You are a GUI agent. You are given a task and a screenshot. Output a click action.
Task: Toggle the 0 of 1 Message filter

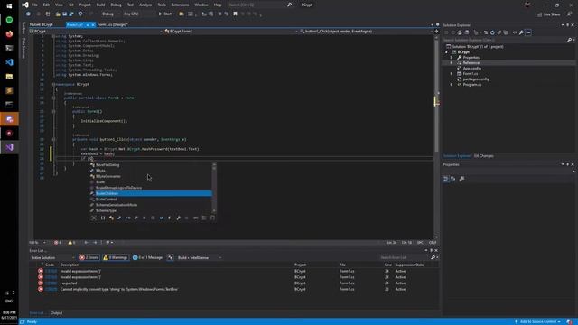point(147,257)
